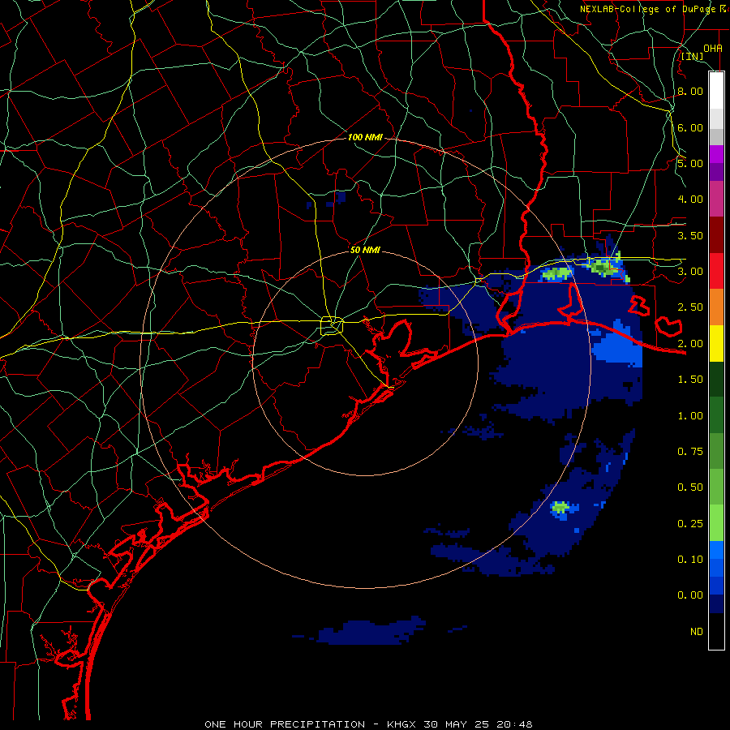Select the dark red legend swatch near 3.50
The height and width of the screenshot is (730, 730).
716,235
